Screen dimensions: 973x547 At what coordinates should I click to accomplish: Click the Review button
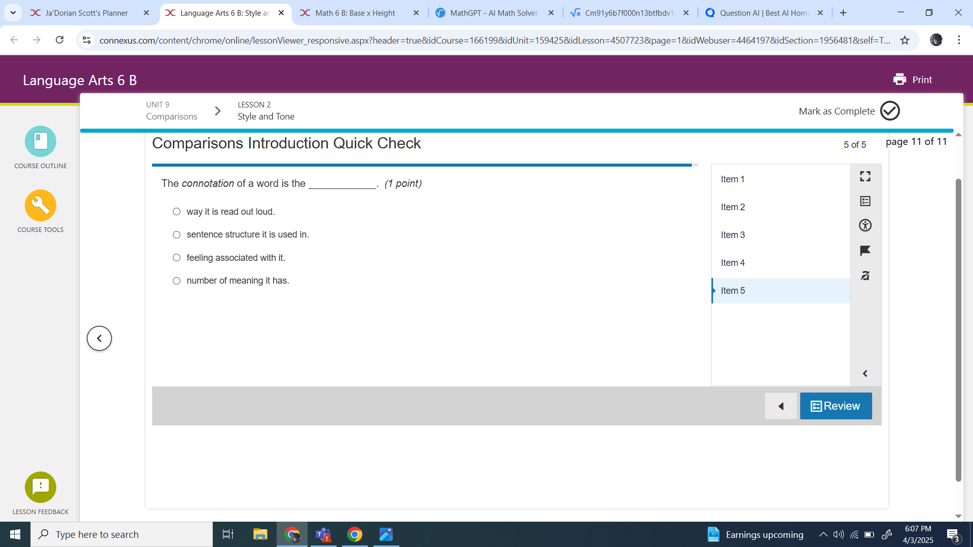coord(836,406)
